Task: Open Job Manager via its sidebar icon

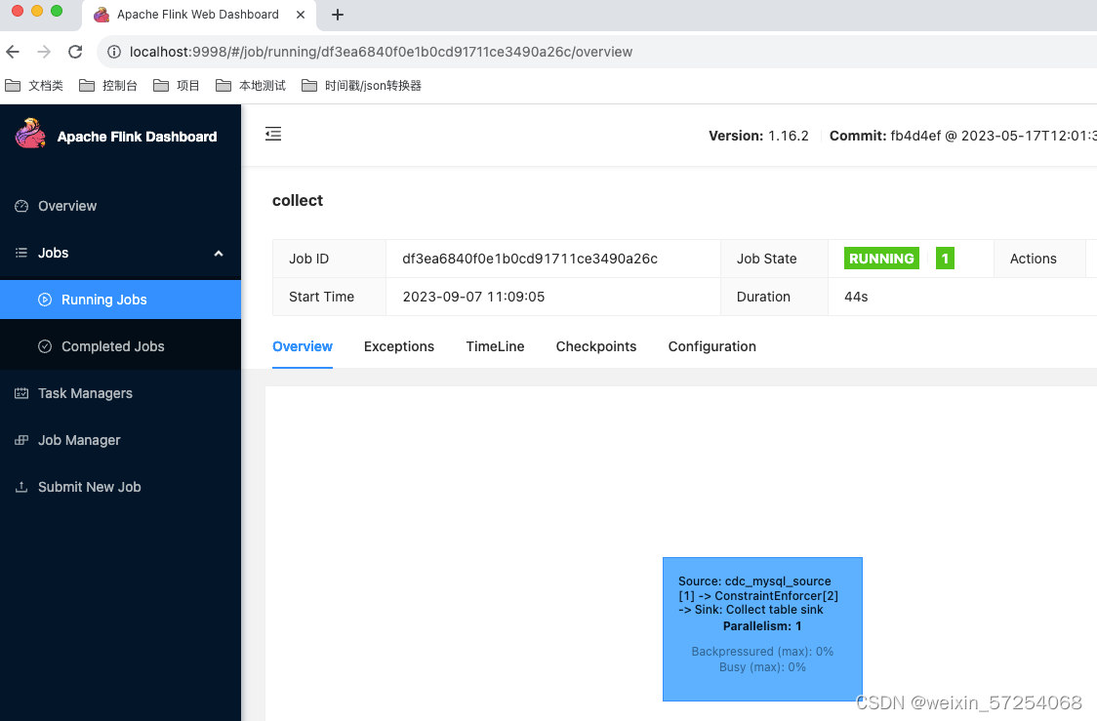Action: click(21, 440)
